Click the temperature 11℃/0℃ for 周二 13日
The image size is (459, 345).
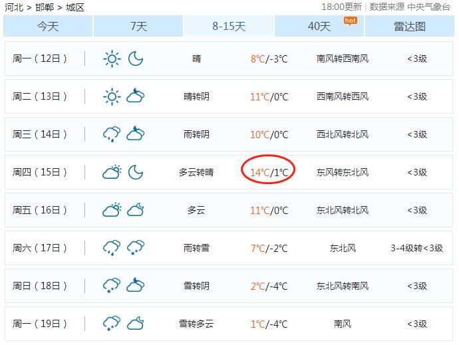coord(269,97)
